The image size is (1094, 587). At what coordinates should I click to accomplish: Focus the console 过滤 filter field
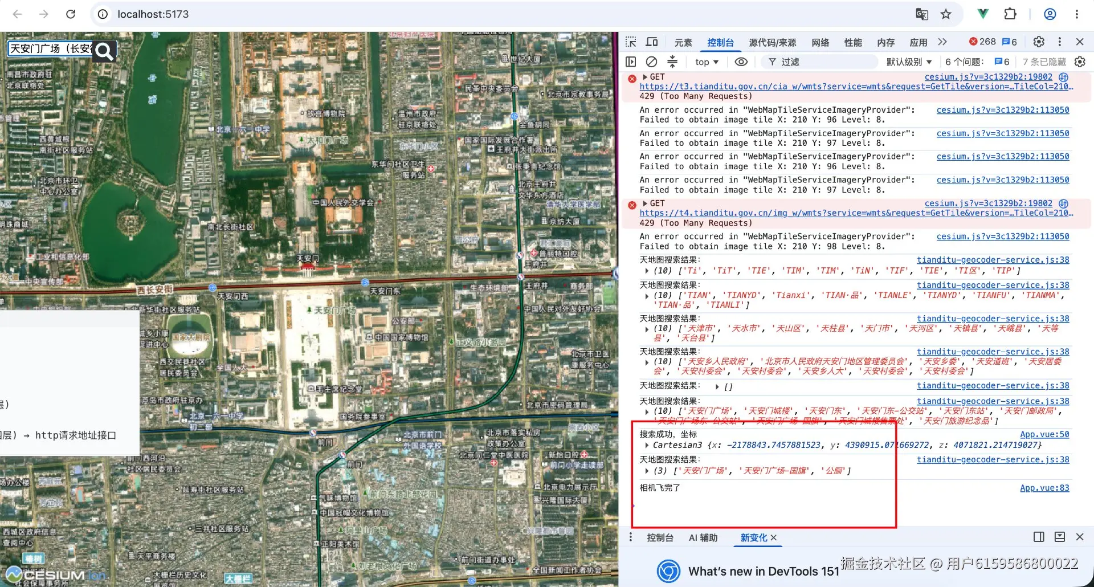819,62
